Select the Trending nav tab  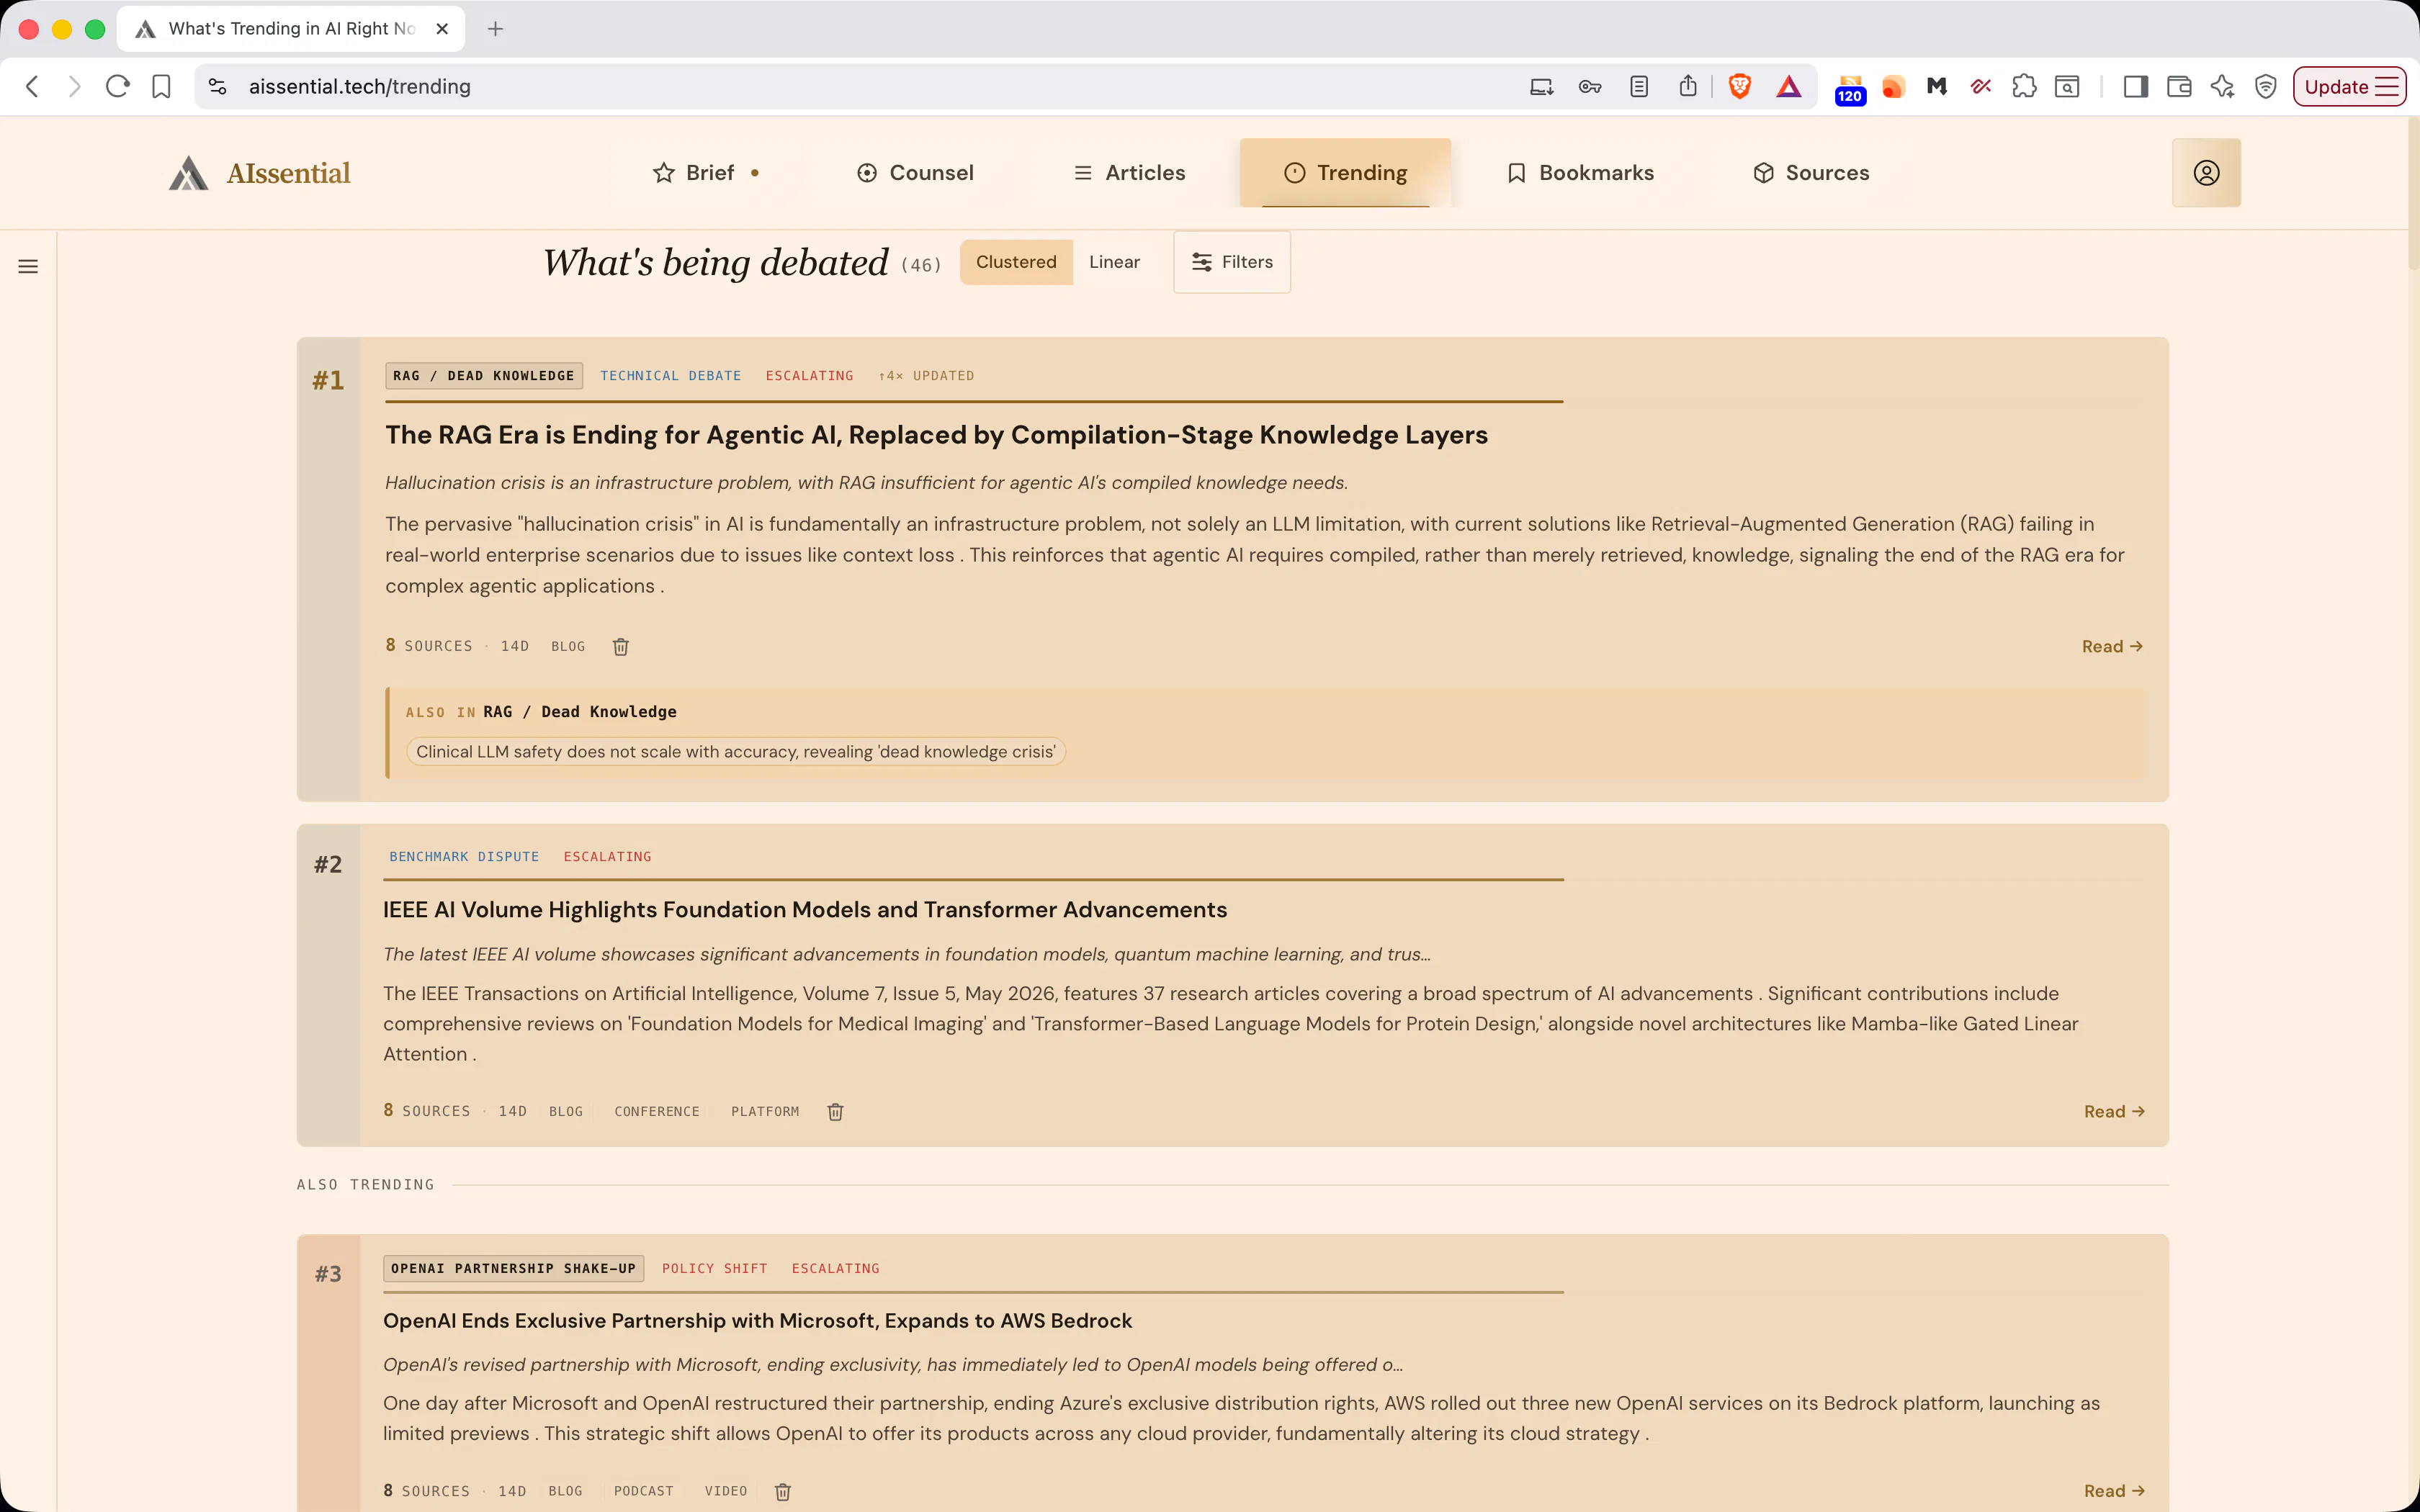(1345, 173)
